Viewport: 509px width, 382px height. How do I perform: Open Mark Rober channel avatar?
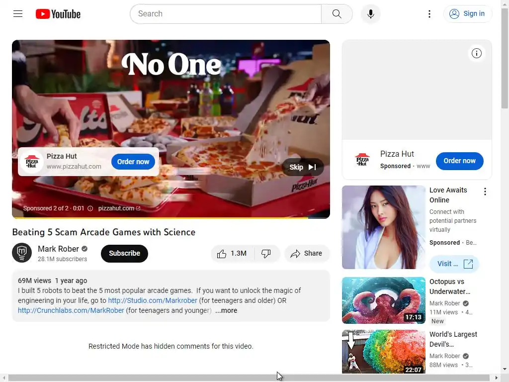point(22,253)
